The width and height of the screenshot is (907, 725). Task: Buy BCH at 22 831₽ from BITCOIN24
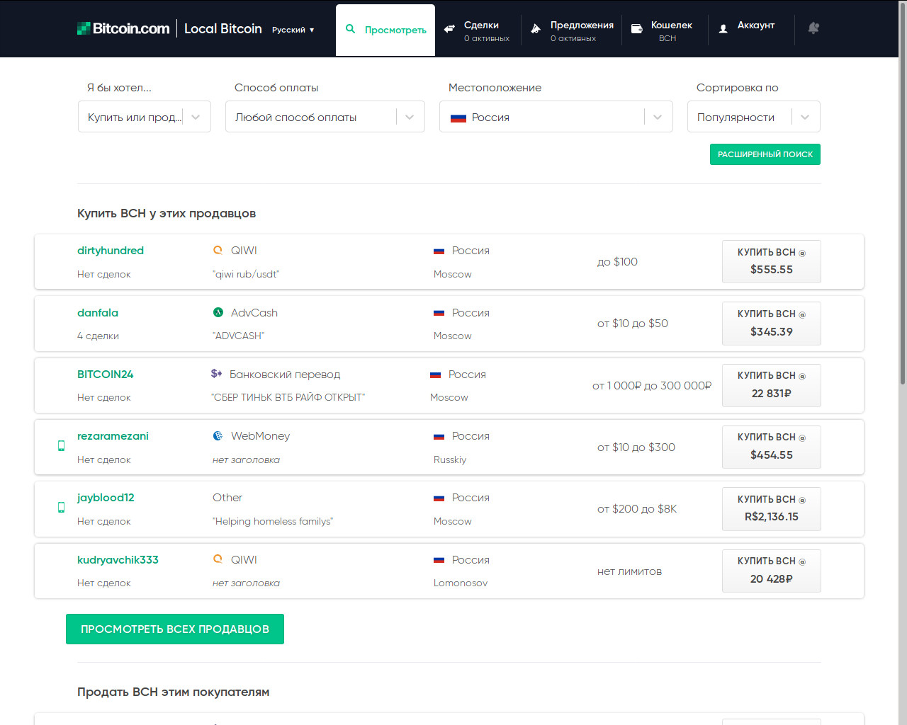pyautogui.click(x=772, y=384)
